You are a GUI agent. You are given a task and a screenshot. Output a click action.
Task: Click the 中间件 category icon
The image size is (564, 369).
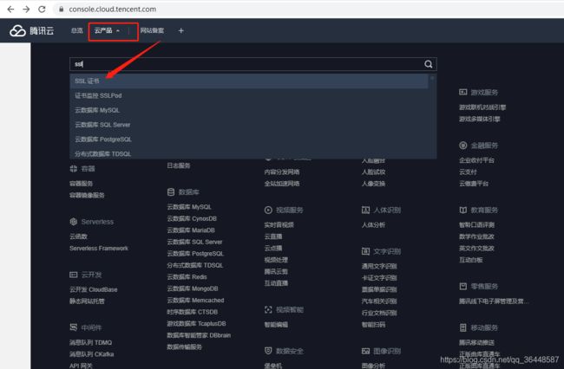pos(74,327)
